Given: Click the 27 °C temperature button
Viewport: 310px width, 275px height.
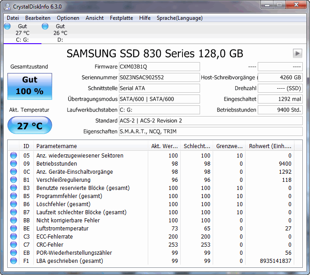Looking at the screenshot, I should tap(30, 125).
